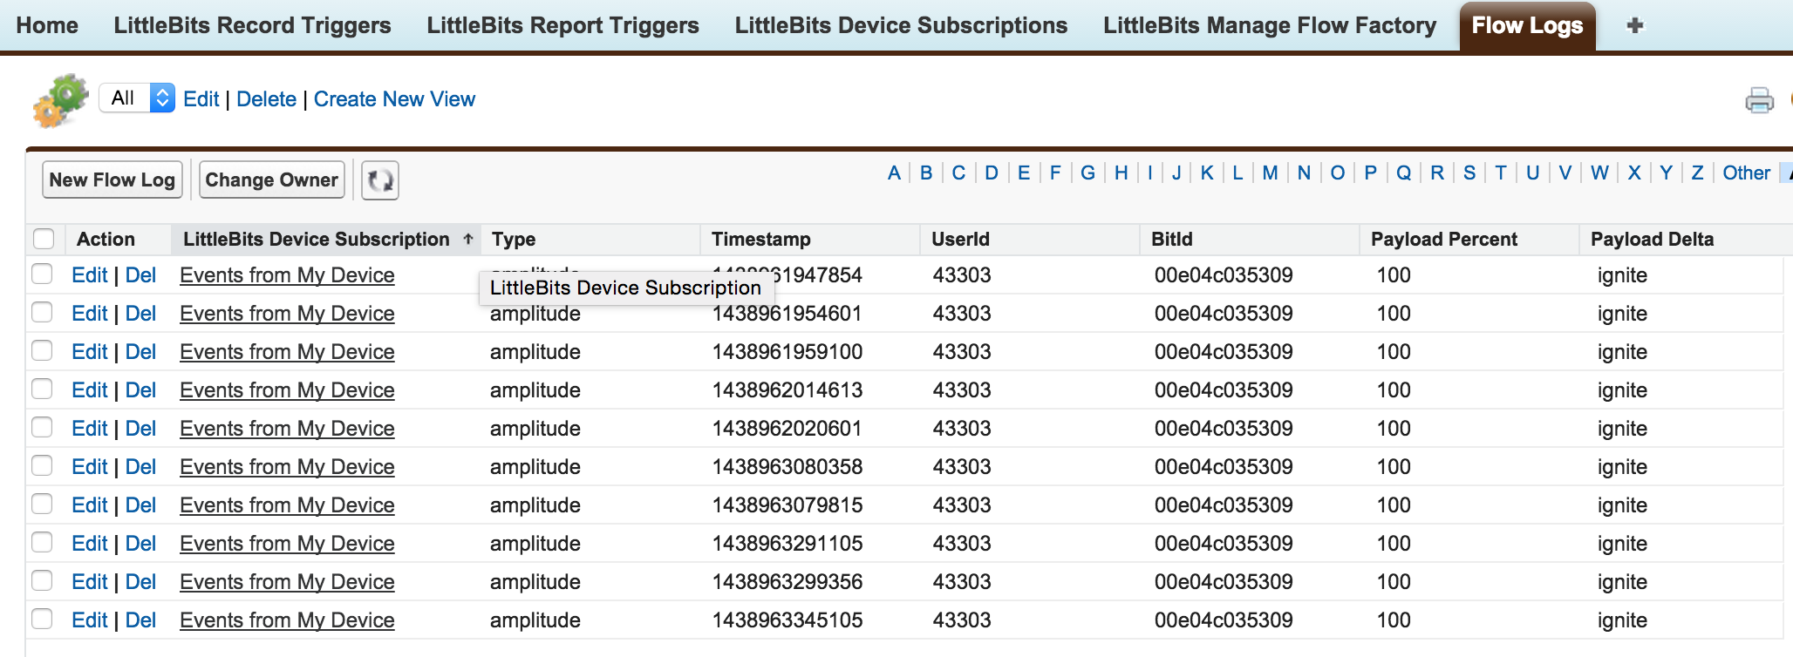The image size is (1793, 657).
Task: Check the box for timestamp 1438961954601 row
Action: point(42,313)
